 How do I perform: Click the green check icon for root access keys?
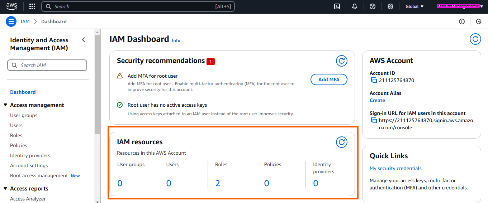pyautogui.click(x=120, y=105)
